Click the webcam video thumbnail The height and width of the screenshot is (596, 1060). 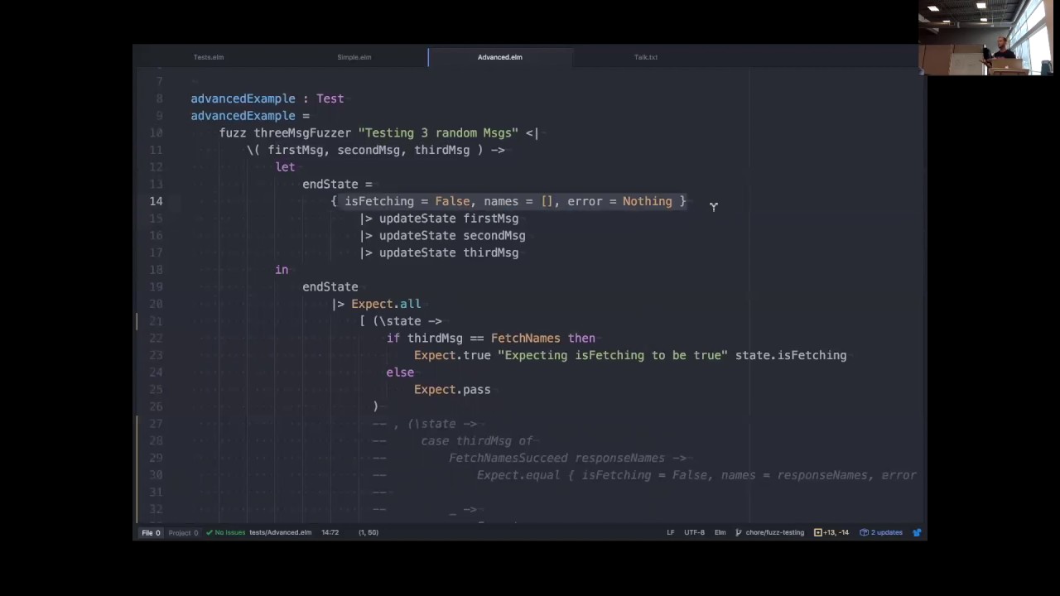pos(988,37)
